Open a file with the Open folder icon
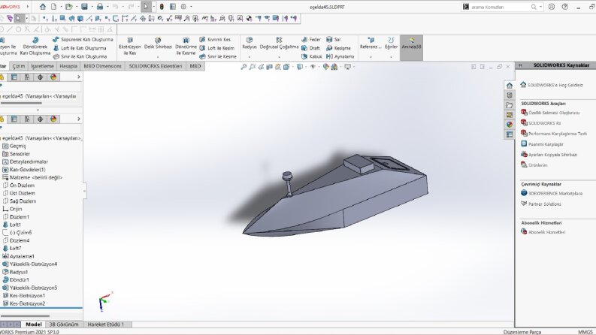Screen dimensions: 596x335 pyautogui.click(x=68, y=7)
